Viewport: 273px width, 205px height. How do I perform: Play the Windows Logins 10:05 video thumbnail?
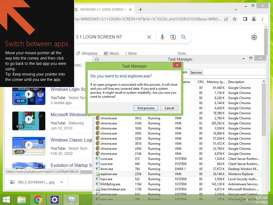pyautogui.click(x=29, y=96)
